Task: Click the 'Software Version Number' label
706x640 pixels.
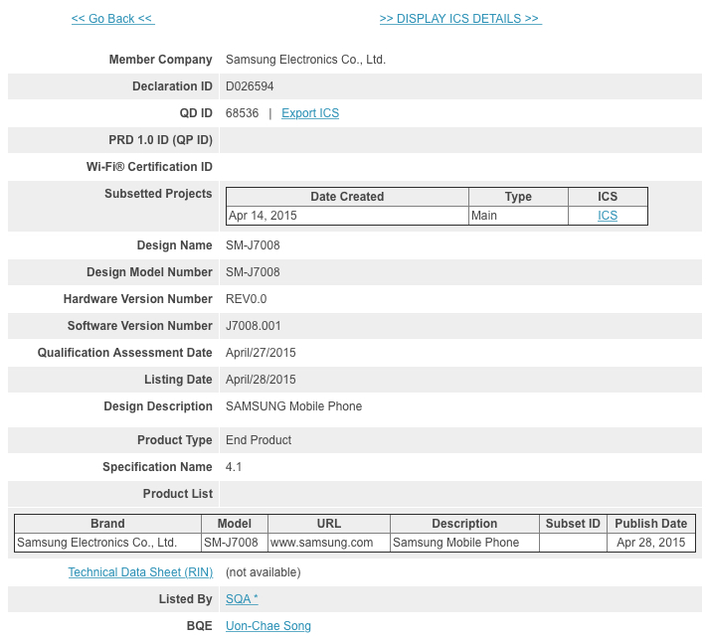Action: (140, 326)
